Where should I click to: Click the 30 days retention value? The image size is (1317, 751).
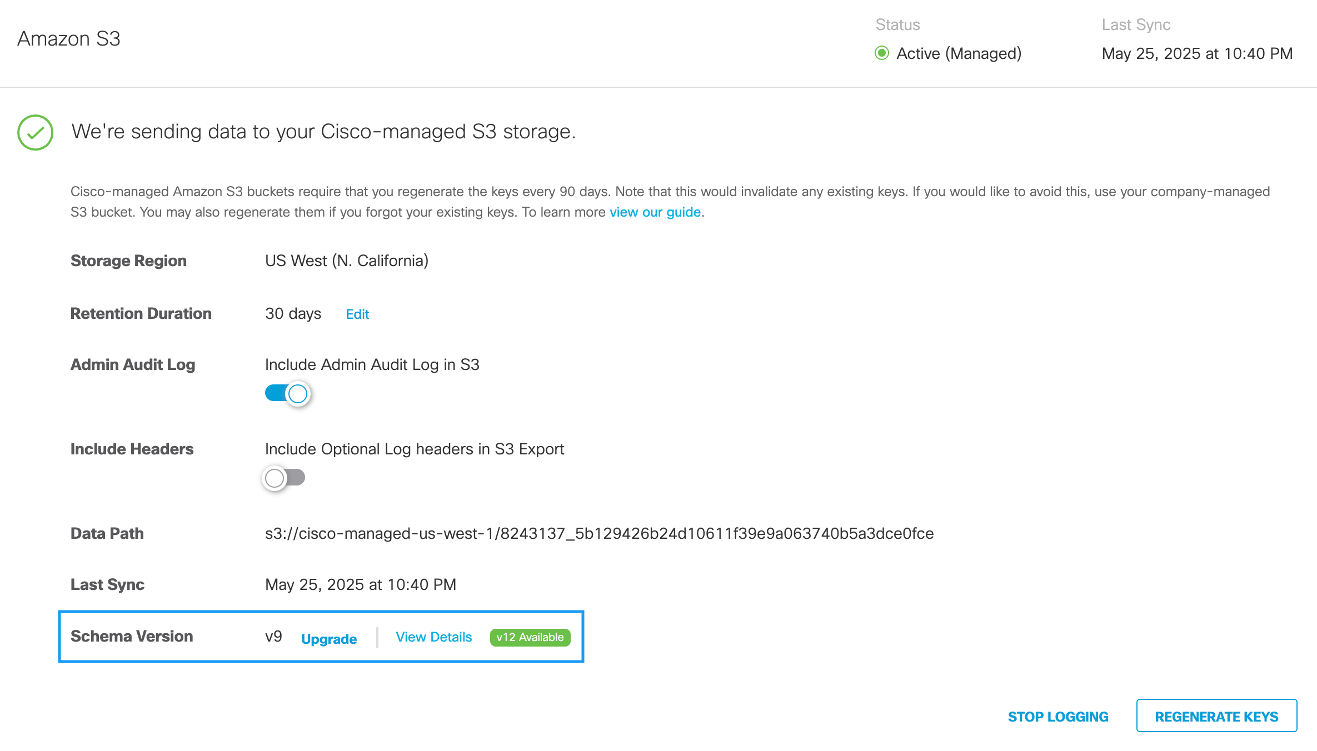(293, 314)
